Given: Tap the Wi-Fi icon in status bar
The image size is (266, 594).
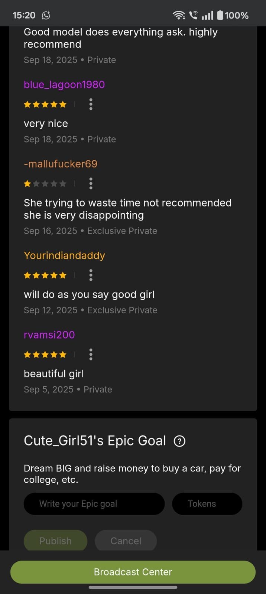Looking at the screenshot, I should coord(179,15).
